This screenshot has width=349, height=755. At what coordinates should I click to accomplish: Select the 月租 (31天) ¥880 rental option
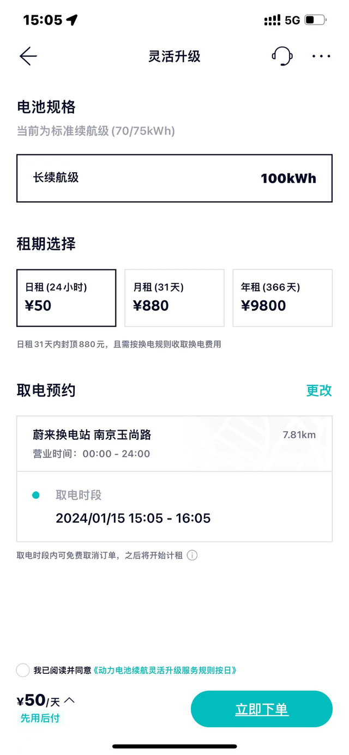tap(174, 298)
